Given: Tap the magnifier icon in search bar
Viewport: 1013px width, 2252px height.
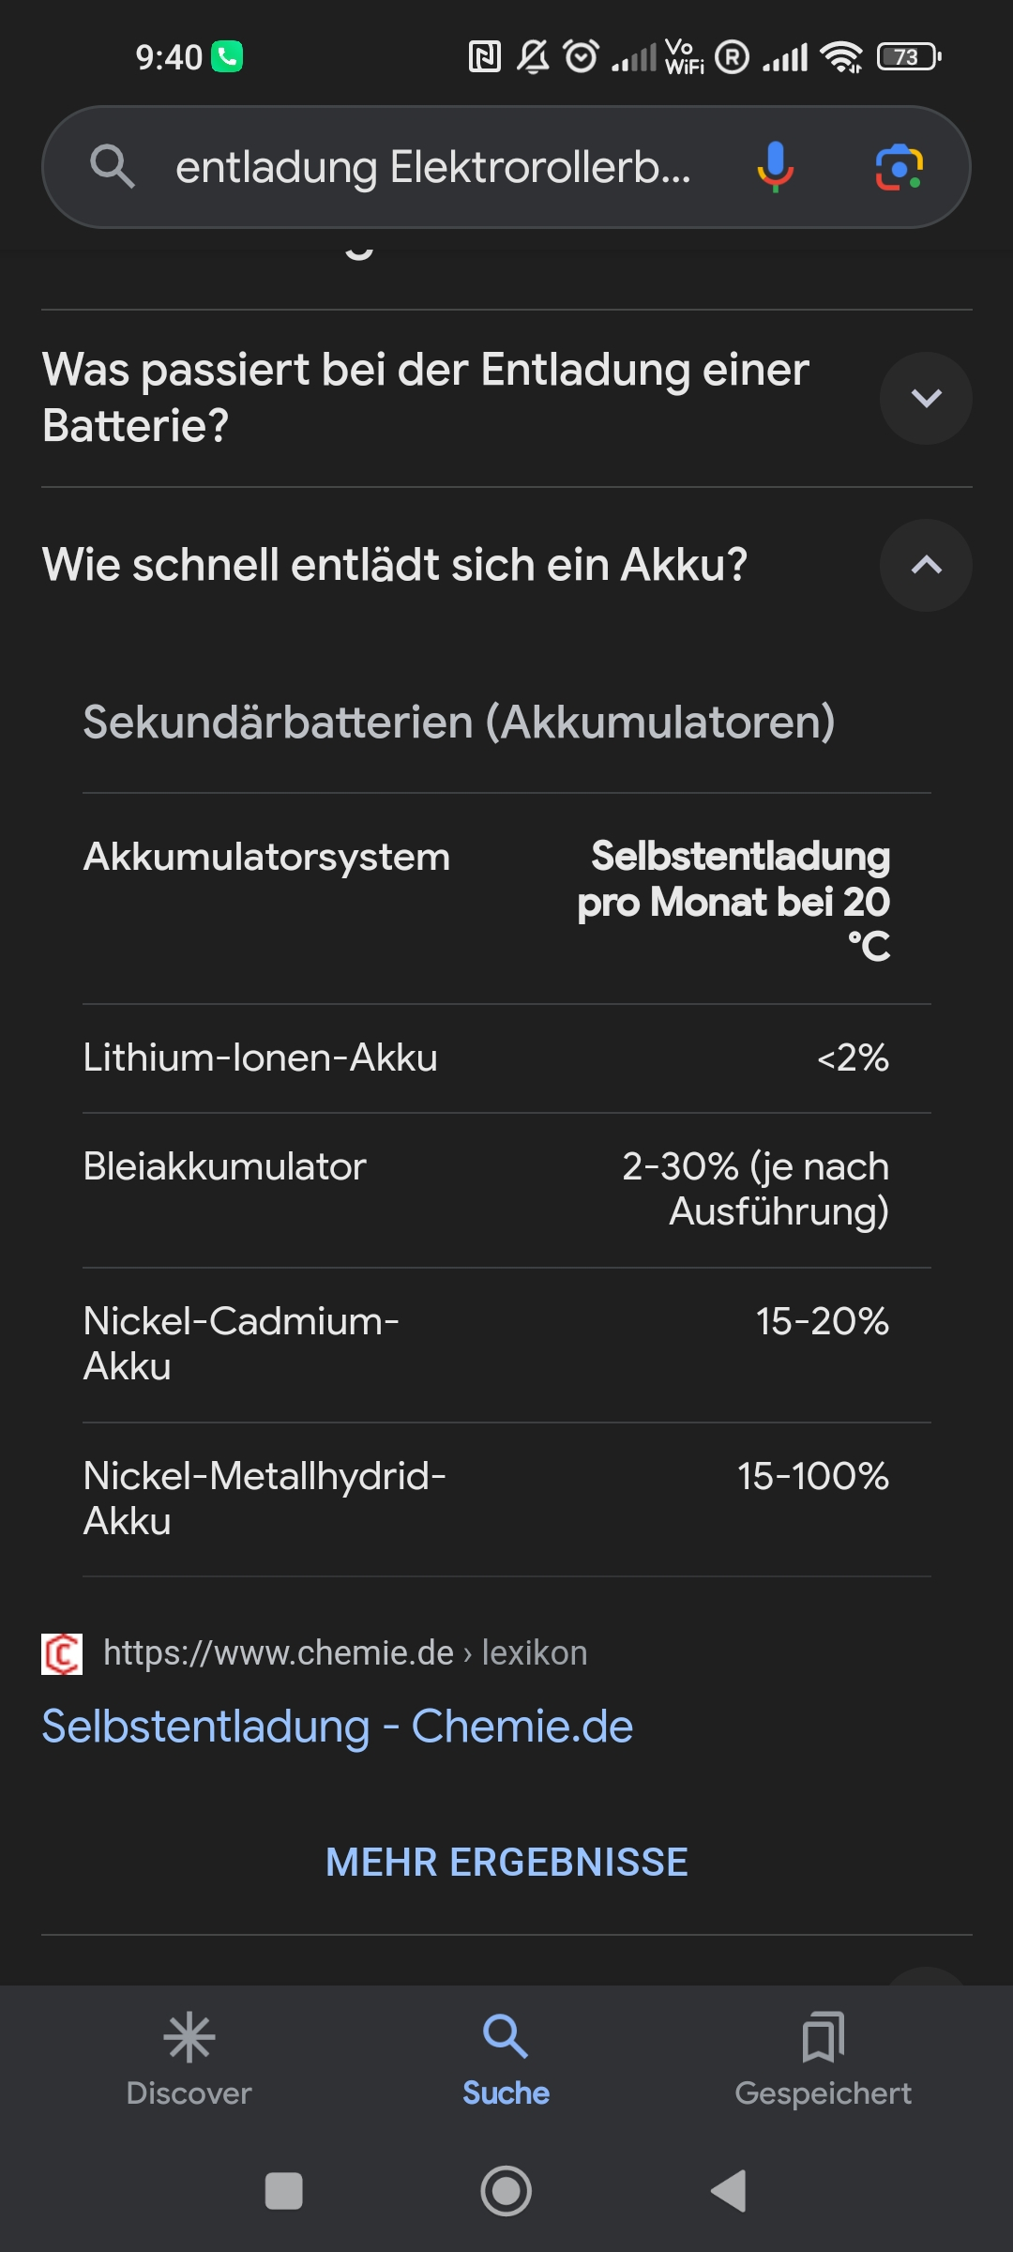Looking at the screenshot, I should pyautogui.click(x=112, y=167).
